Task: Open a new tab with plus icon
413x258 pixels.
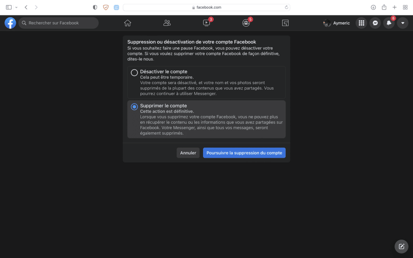Action: 394,7
